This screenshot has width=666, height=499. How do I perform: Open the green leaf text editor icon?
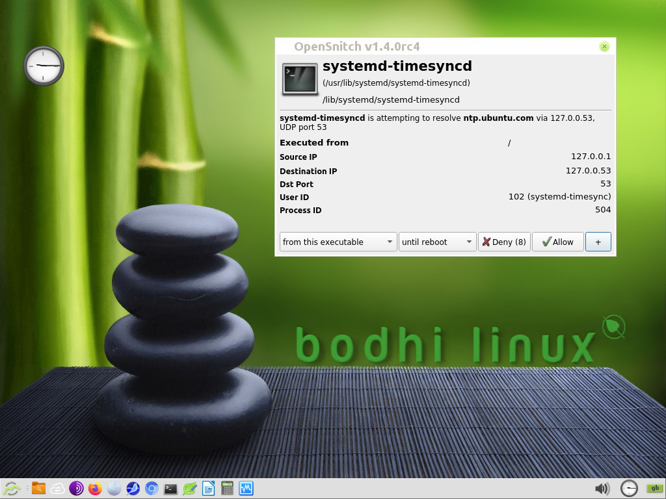(189, 489)
